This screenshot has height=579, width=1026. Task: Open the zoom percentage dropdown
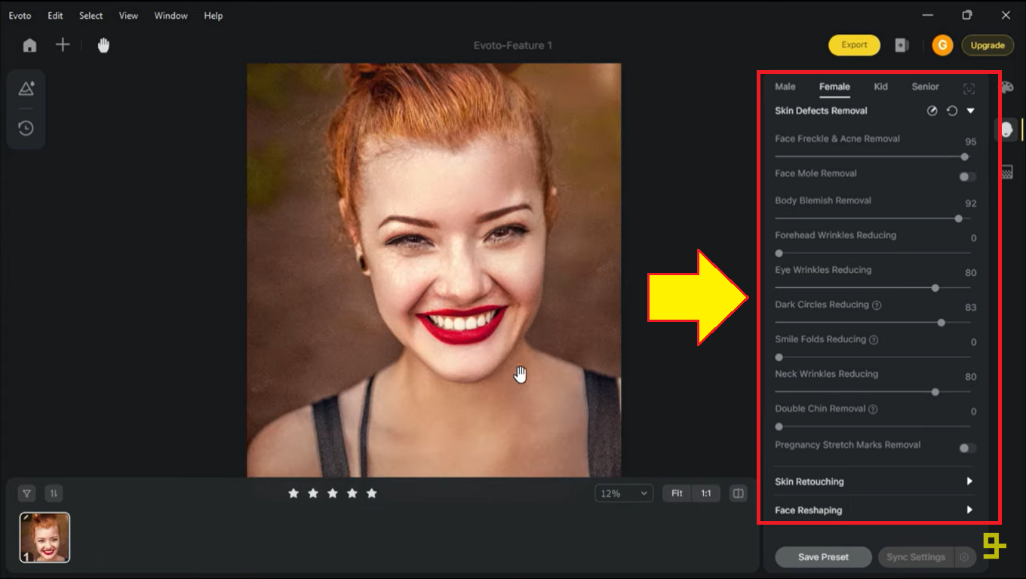coord(623,493)
